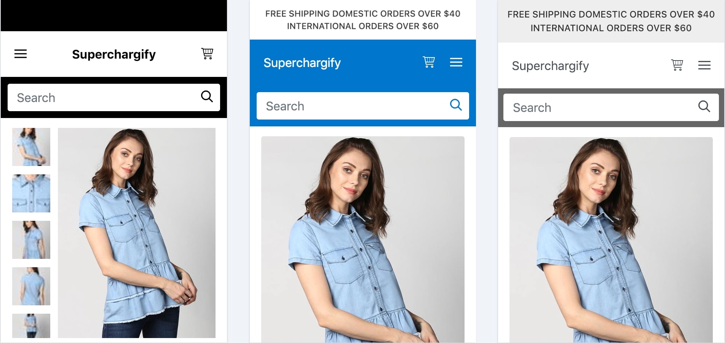The width and height of the screenshot is (725, 343).
Task: Select the second thumbnail, the collar and pockets close-up
Action: (31, 193)
